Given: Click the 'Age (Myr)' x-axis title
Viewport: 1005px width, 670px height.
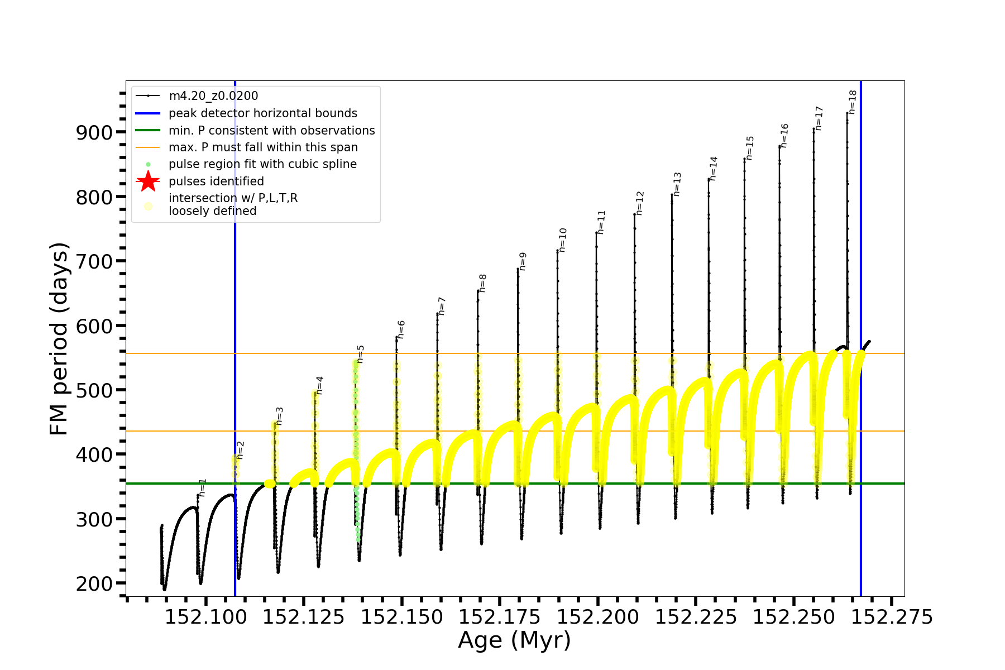Looking at the screenshot, I should (x=514, y=640).
